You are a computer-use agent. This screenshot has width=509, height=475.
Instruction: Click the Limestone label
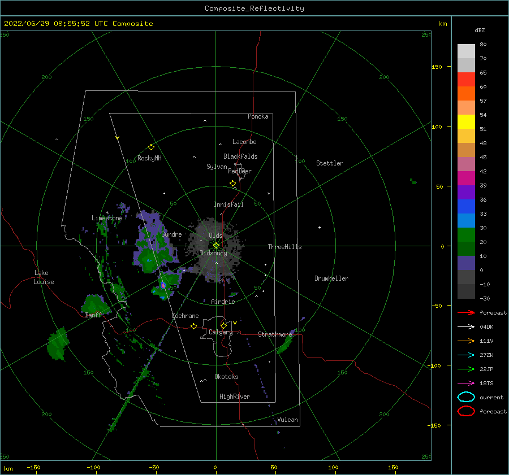point(107,218)
